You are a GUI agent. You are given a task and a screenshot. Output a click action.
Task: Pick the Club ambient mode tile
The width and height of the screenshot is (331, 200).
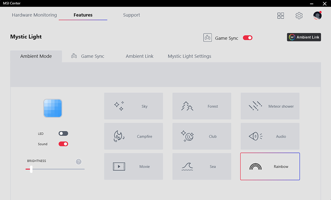(202, 136)
